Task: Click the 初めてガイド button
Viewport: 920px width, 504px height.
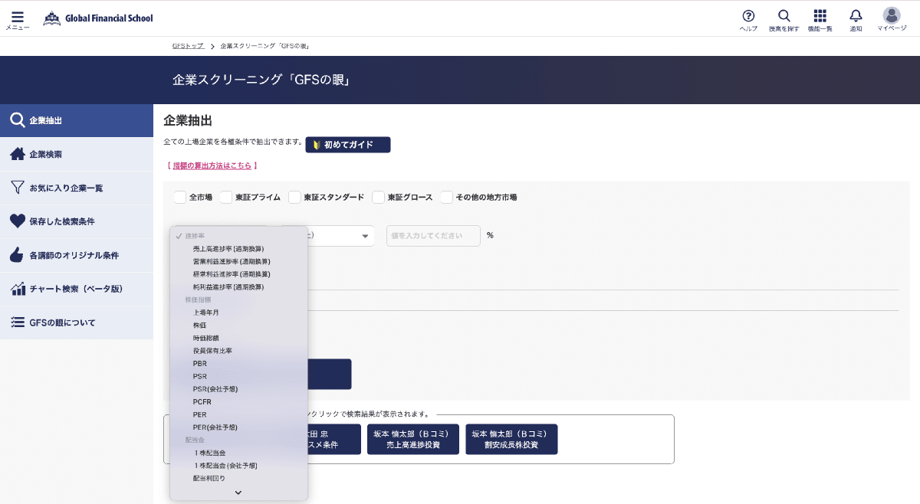Action: pos(347,145)
